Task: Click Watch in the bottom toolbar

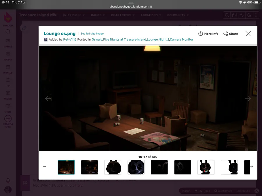Action: point(186,191)
